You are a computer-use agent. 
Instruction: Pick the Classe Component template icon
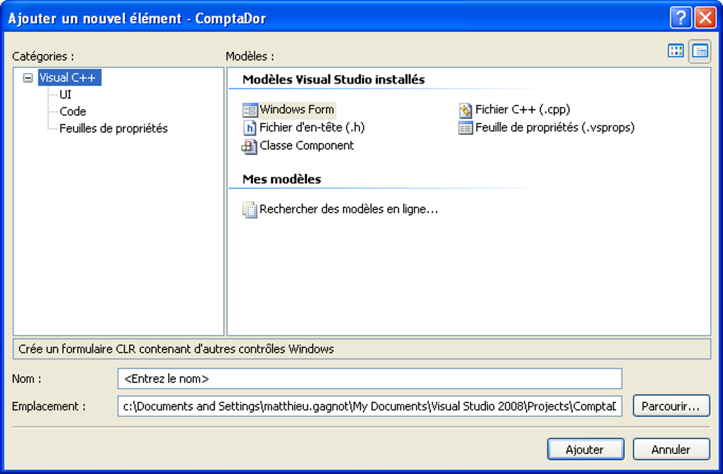coord(250,146)
